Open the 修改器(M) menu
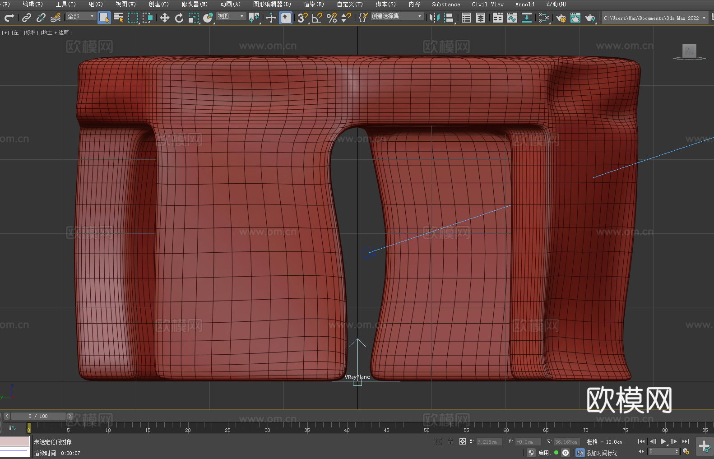This screenshot has width=714, height=459. click(195, 4)
